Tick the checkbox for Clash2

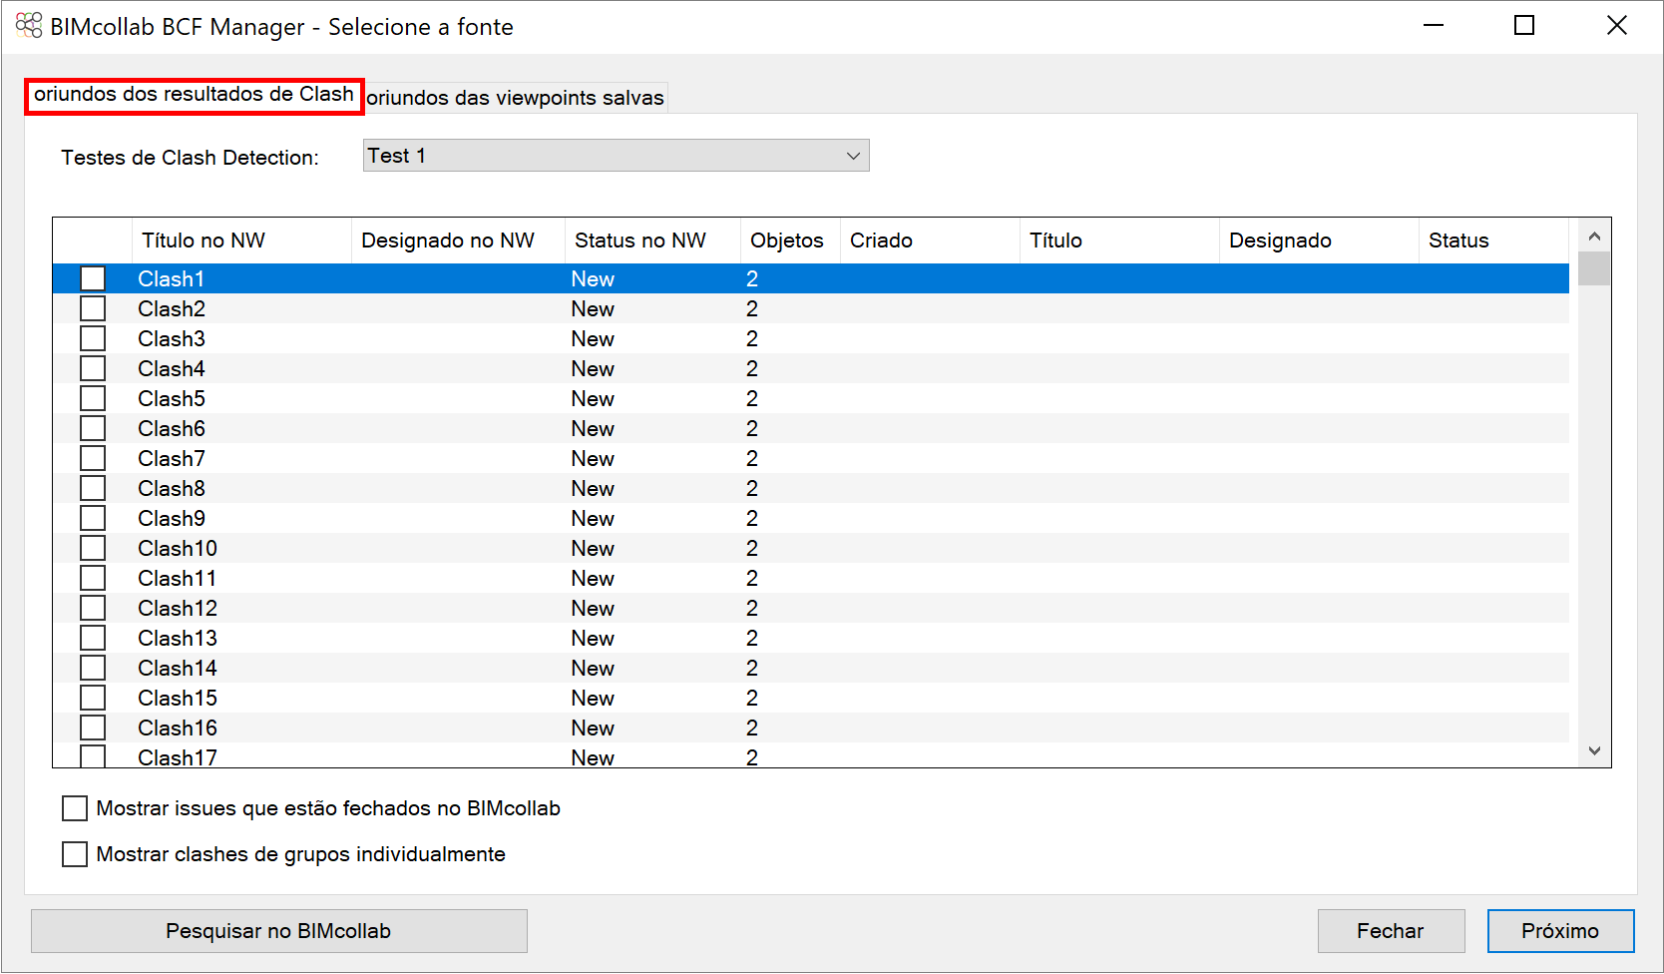93,308
